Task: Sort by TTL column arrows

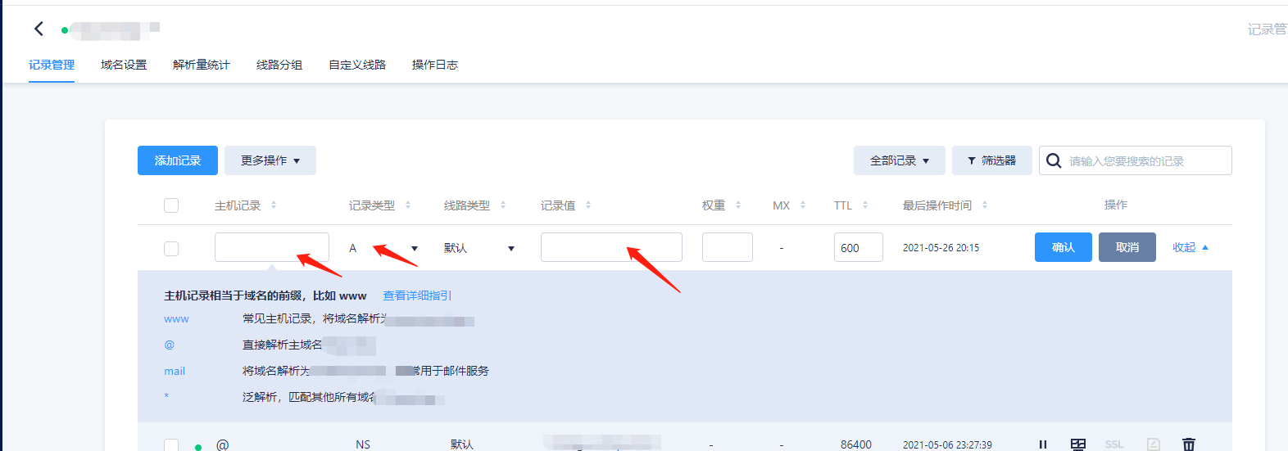Action: click(x=865, y=205)
